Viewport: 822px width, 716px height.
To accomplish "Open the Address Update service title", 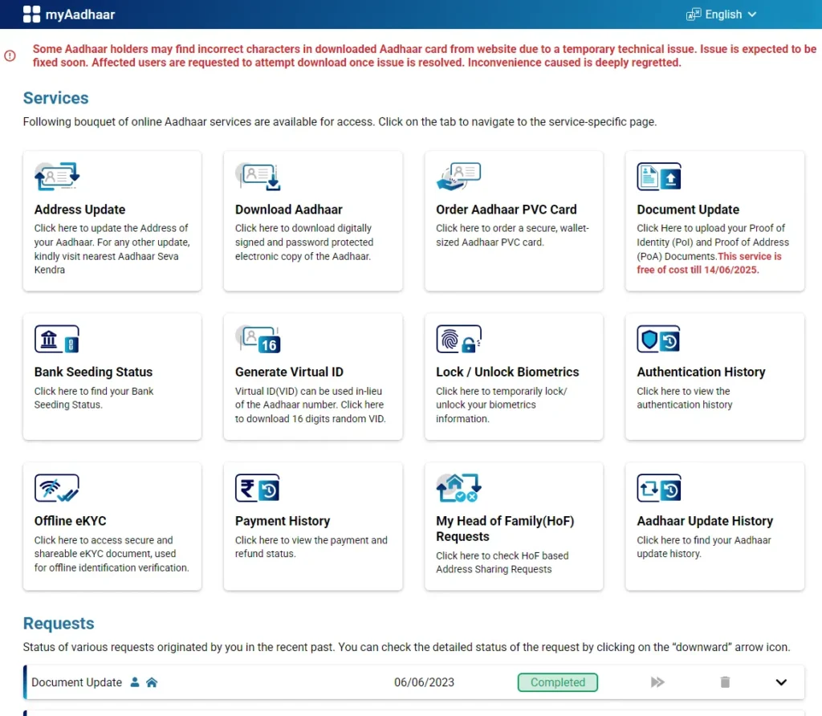I will [x=79, y=210].
